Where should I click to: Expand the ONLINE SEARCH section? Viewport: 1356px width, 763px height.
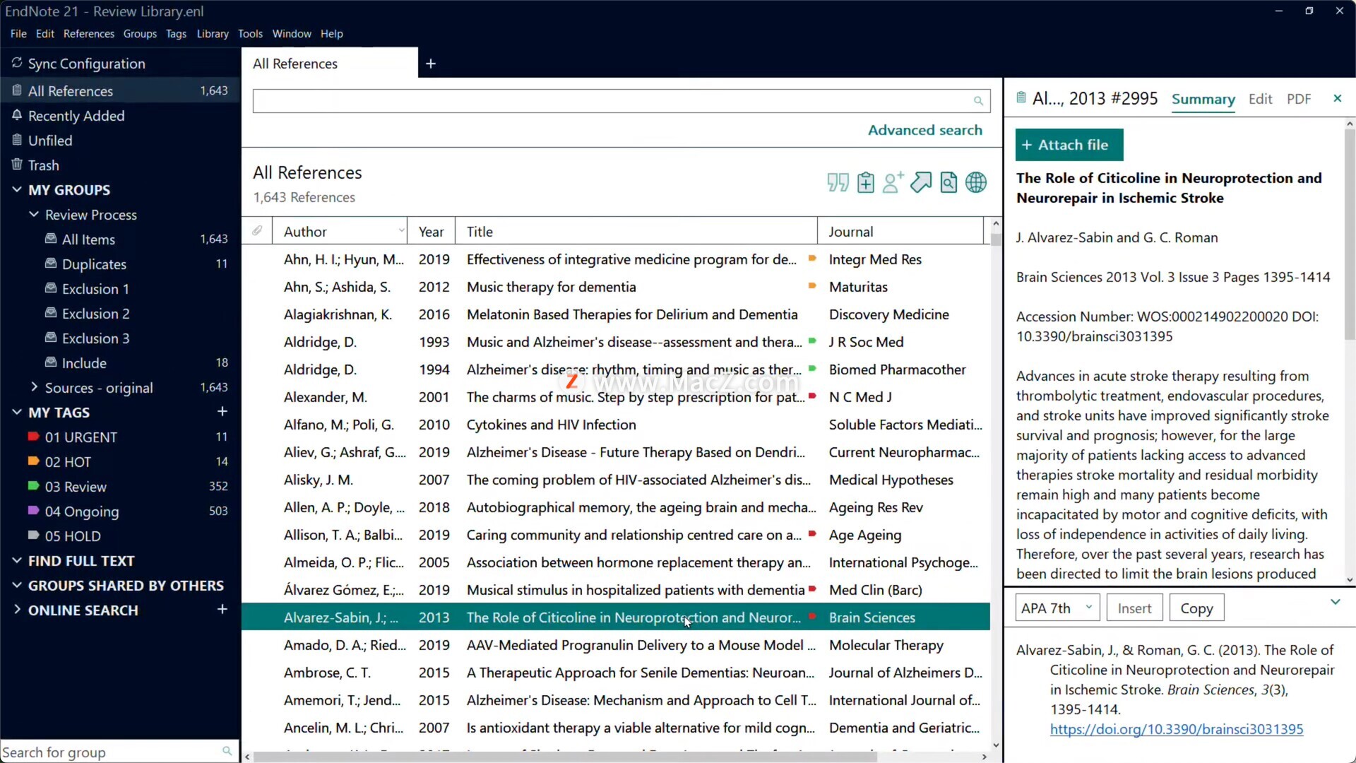(17, 610)
